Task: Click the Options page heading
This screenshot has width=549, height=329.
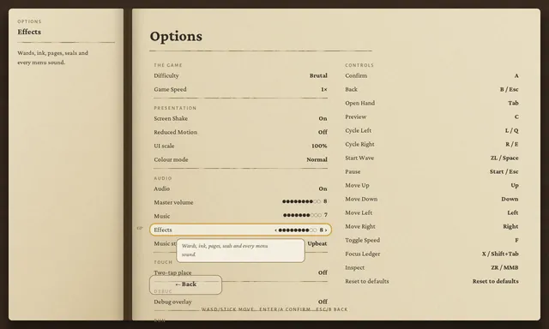Action: coord(176,36)
